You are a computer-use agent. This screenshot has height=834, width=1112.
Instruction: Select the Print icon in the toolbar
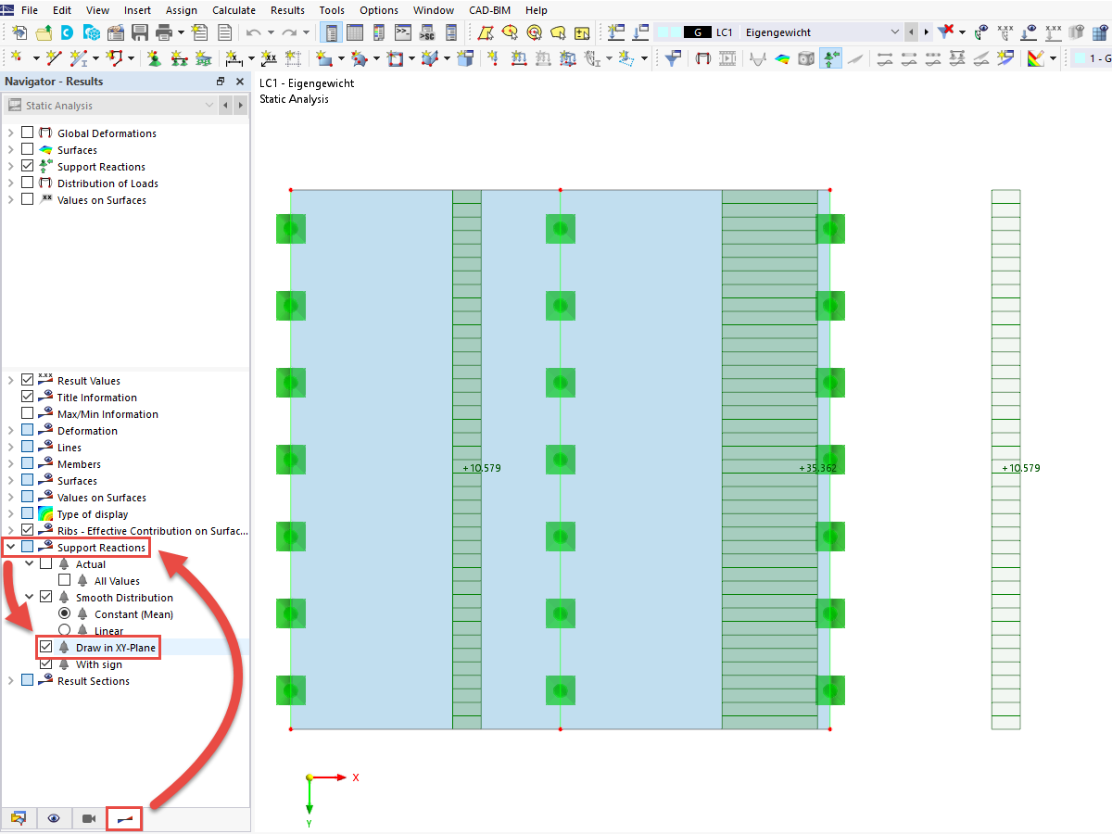pos(164,32)
